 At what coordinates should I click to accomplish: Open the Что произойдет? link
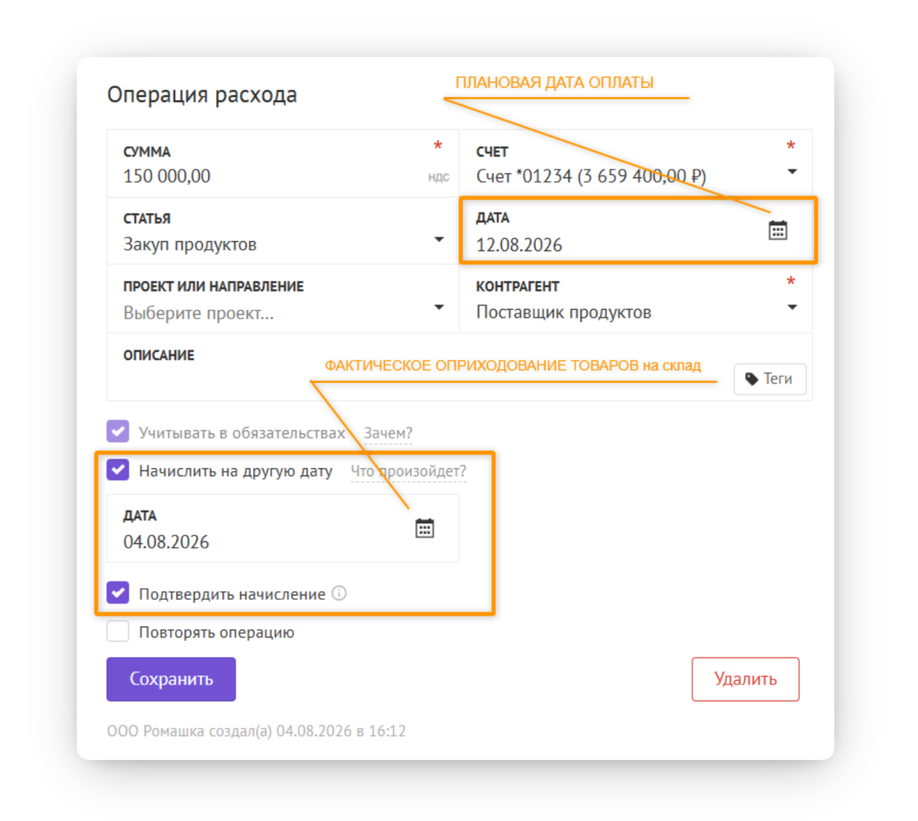click(x=408, y=471)
